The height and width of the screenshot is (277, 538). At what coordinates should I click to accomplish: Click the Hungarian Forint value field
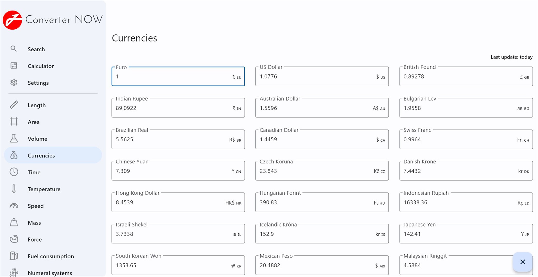coord(316,202)
